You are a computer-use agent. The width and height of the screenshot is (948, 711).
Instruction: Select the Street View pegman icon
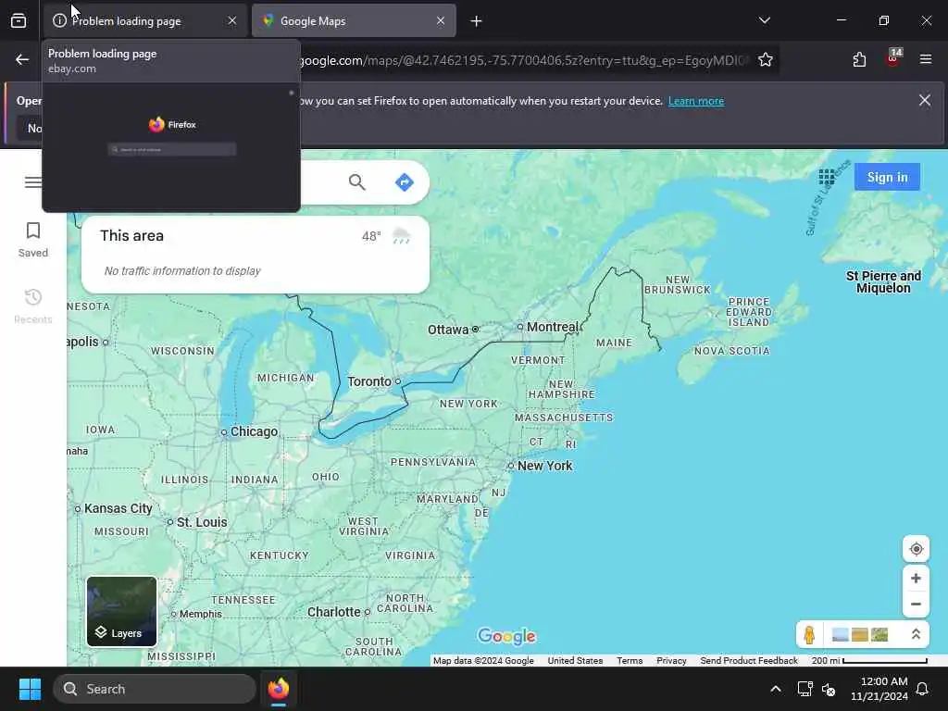point(809,635)
